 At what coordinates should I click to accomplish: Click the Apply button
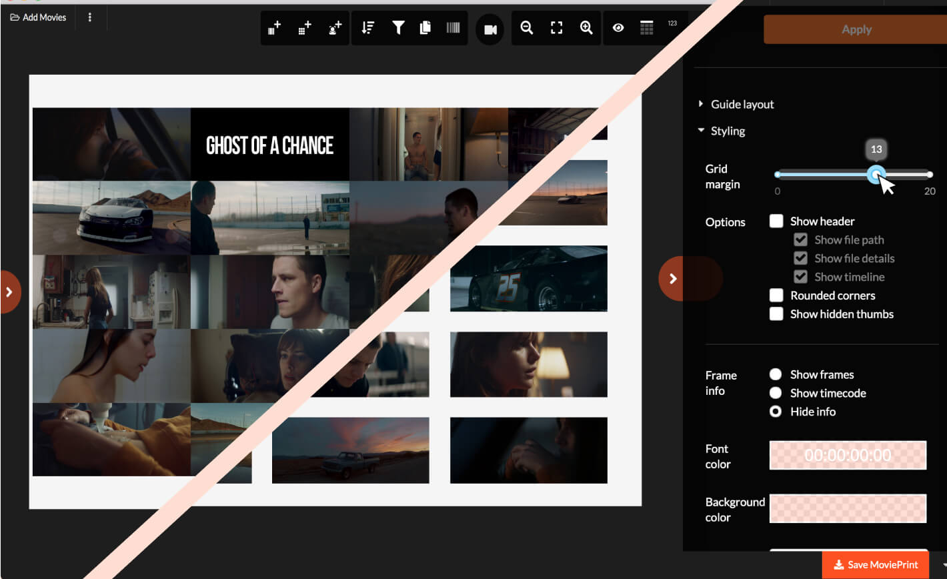point(856,29)
